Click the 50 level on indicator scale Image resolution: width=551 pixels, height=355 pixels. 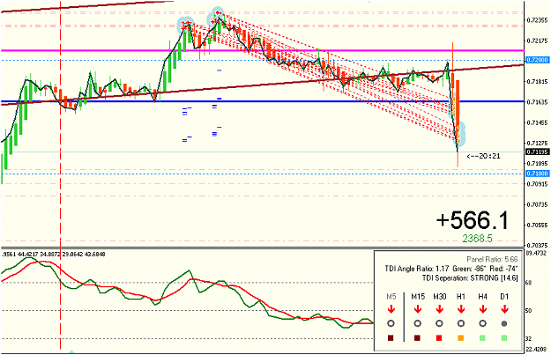coord(529,311)
